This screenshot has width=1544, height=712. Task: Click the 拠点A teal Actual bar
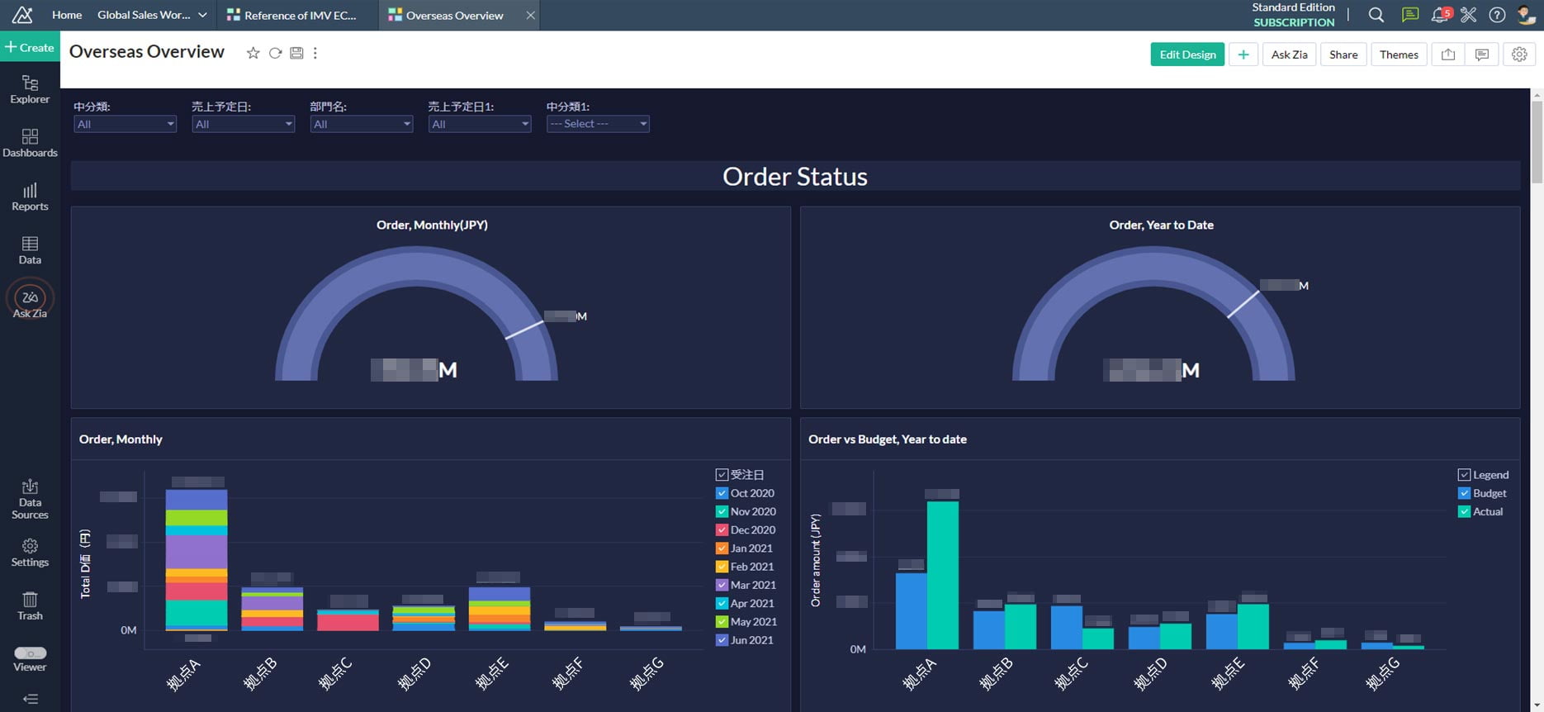(x=943, y=575)
